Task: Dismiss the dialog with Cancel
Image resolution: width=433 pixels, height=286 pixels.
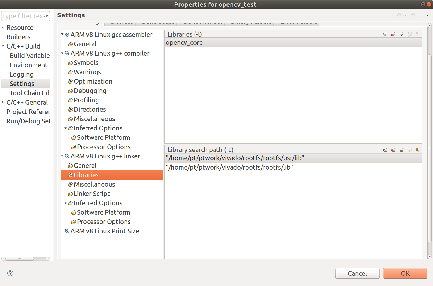Action: coord(357,273)
